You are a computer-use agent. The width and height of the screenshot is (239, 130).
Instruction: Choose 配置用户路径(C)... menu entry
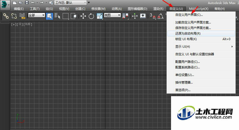click(x=201, y=62)
